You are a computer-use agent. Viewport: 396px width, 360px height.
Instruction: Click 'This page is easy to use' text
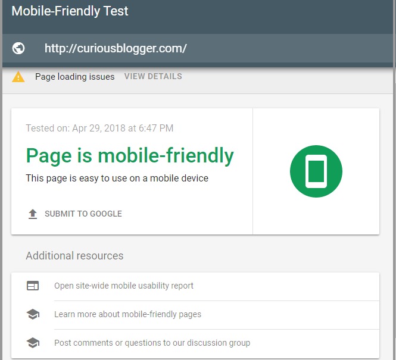[117, 178]
